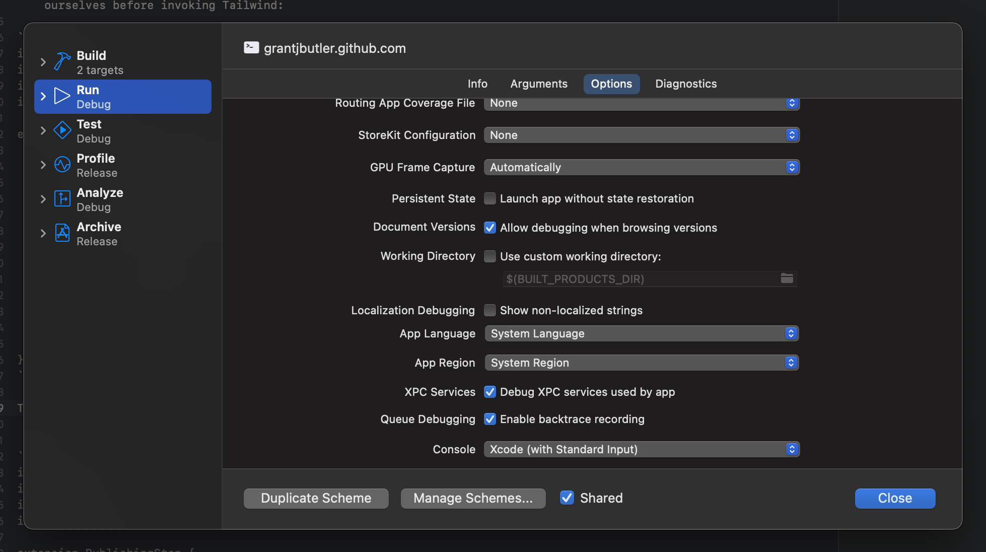Viewport: 986px width, 552px height.
Task: Switch to the Info tab
Action: pos(477,83)
